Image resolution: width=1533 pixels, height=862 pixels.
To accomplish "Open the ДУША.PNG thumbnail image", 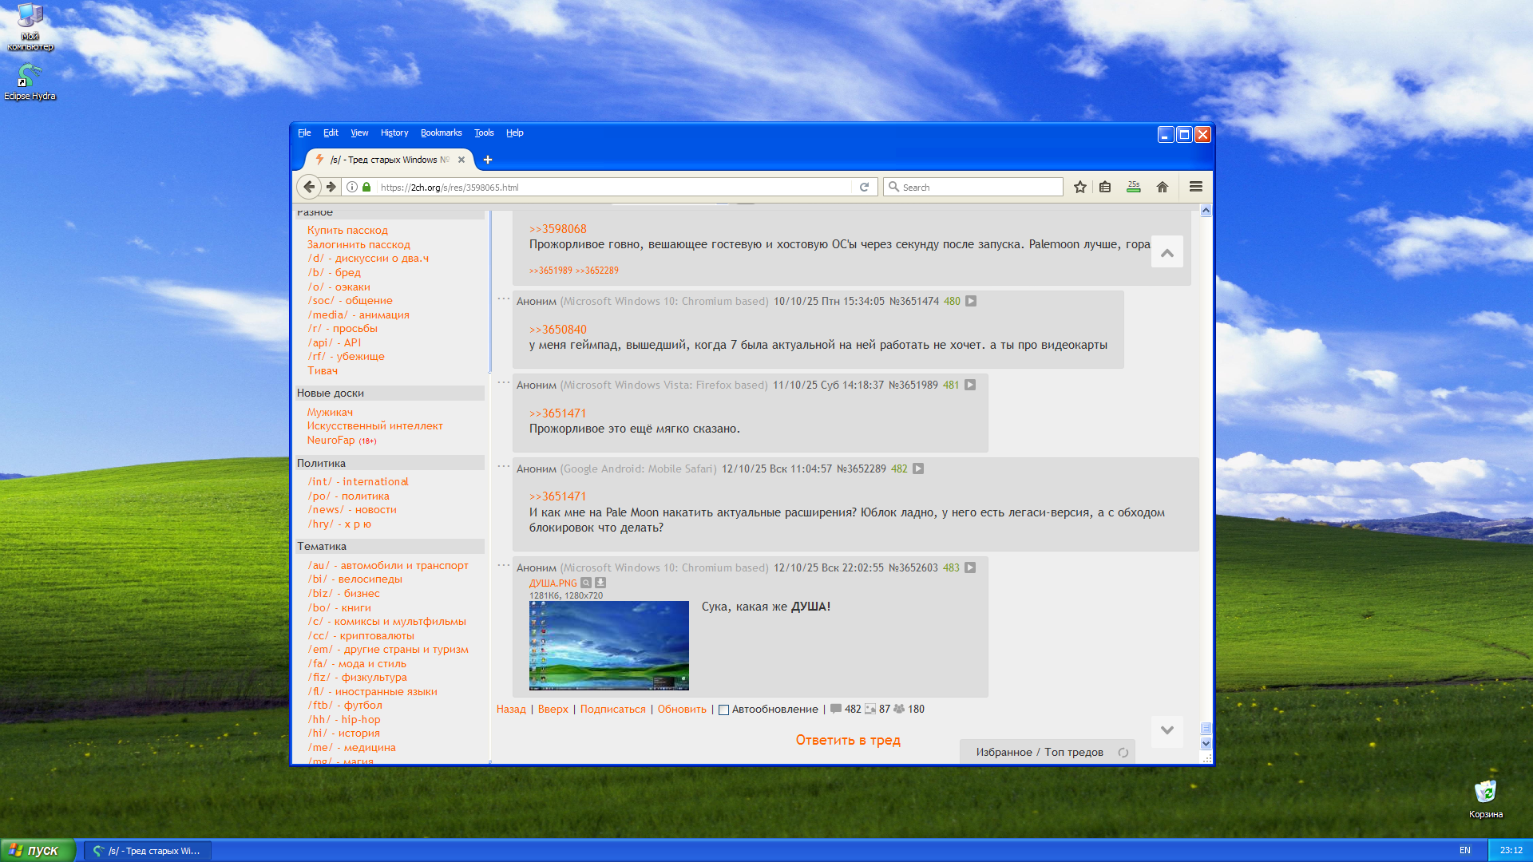I will pyautogui.click(x=608, y=645).
